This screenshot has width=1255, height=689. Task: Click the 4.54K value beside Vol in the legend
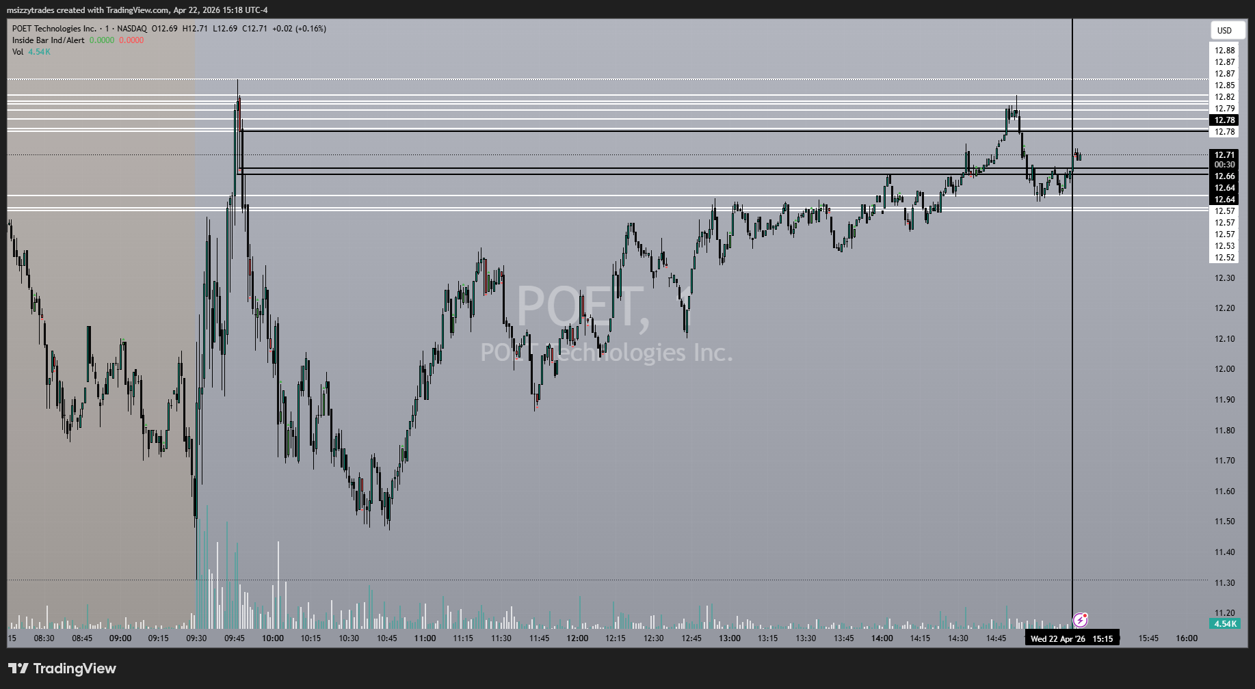pos(39,52)
